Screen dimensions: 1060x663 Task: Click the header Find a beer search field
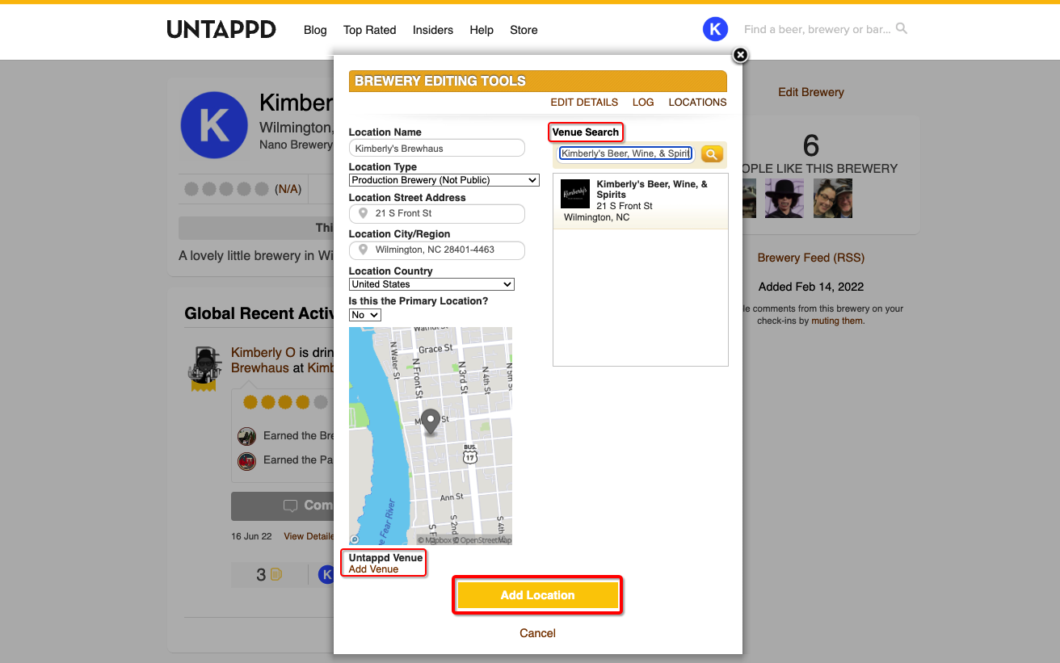click(x=817, y=29)
